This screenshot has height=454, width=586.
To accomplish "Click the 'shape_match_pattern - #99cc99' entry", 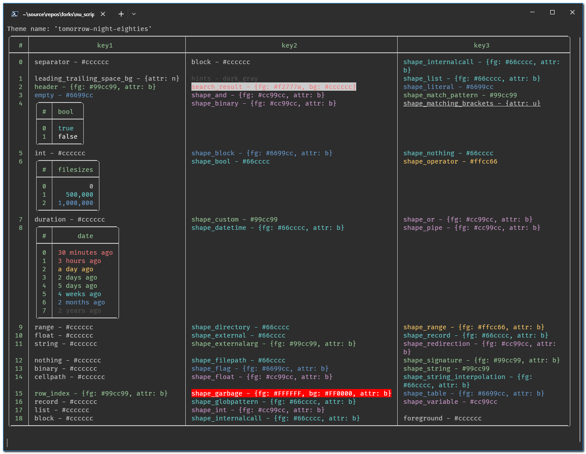I will point(460,95).
